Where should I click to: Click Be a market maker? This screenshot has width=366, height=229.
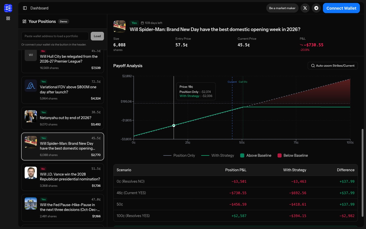[x=282, y=8]
